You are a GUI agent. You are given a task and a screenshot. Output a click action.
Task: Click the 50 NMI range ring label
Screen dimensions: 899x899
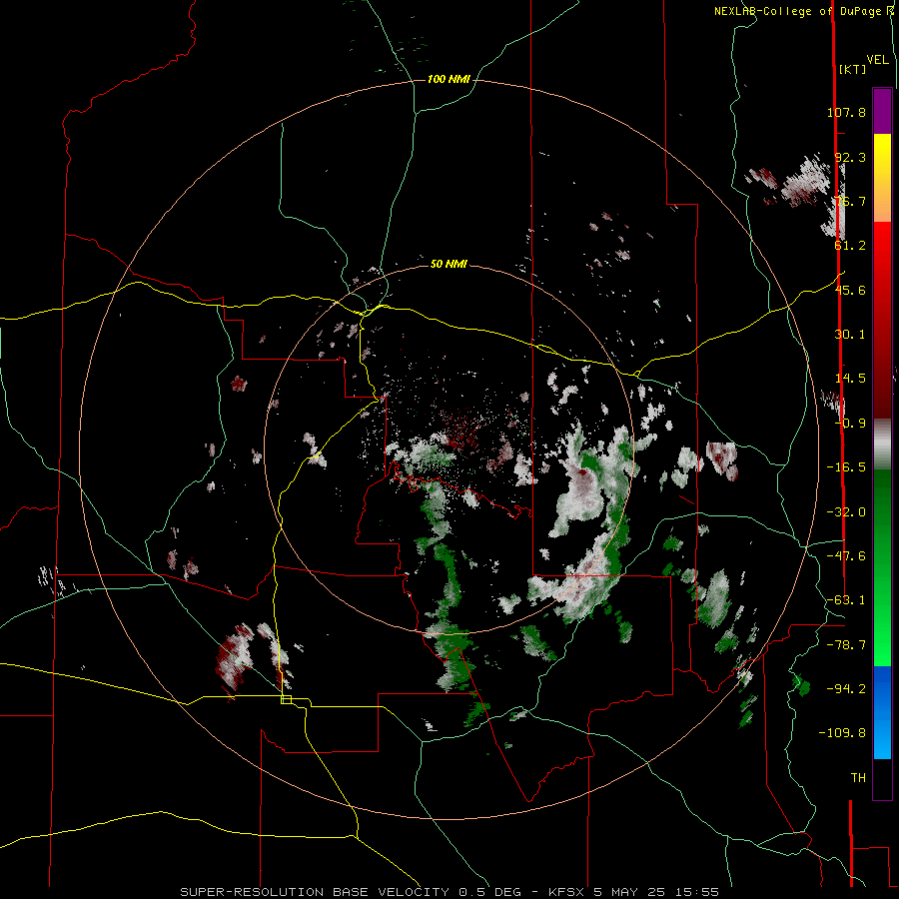(449, 264)
